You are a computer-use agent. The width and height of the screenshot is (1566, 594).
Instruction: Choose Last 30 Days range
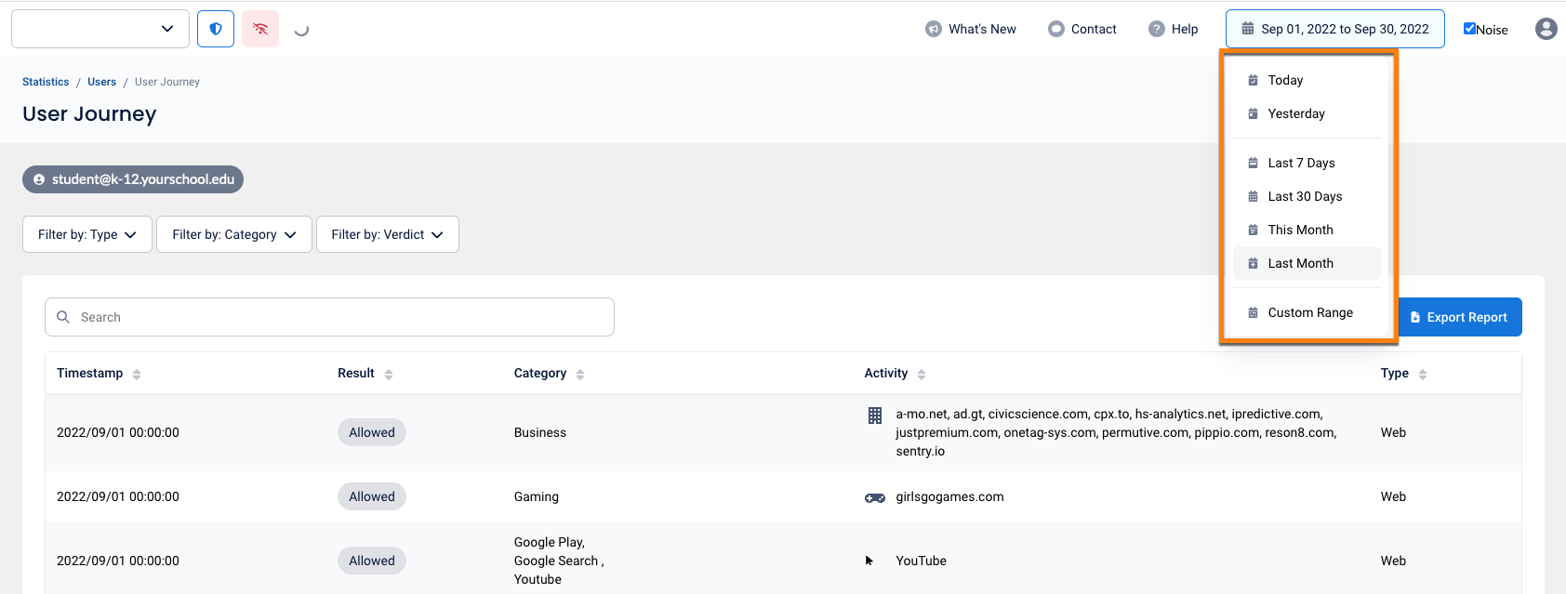pyautogui.click(x=1307, y=196)
